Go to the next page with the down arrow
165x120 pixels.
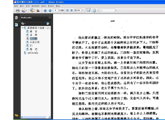coord(50,10)
